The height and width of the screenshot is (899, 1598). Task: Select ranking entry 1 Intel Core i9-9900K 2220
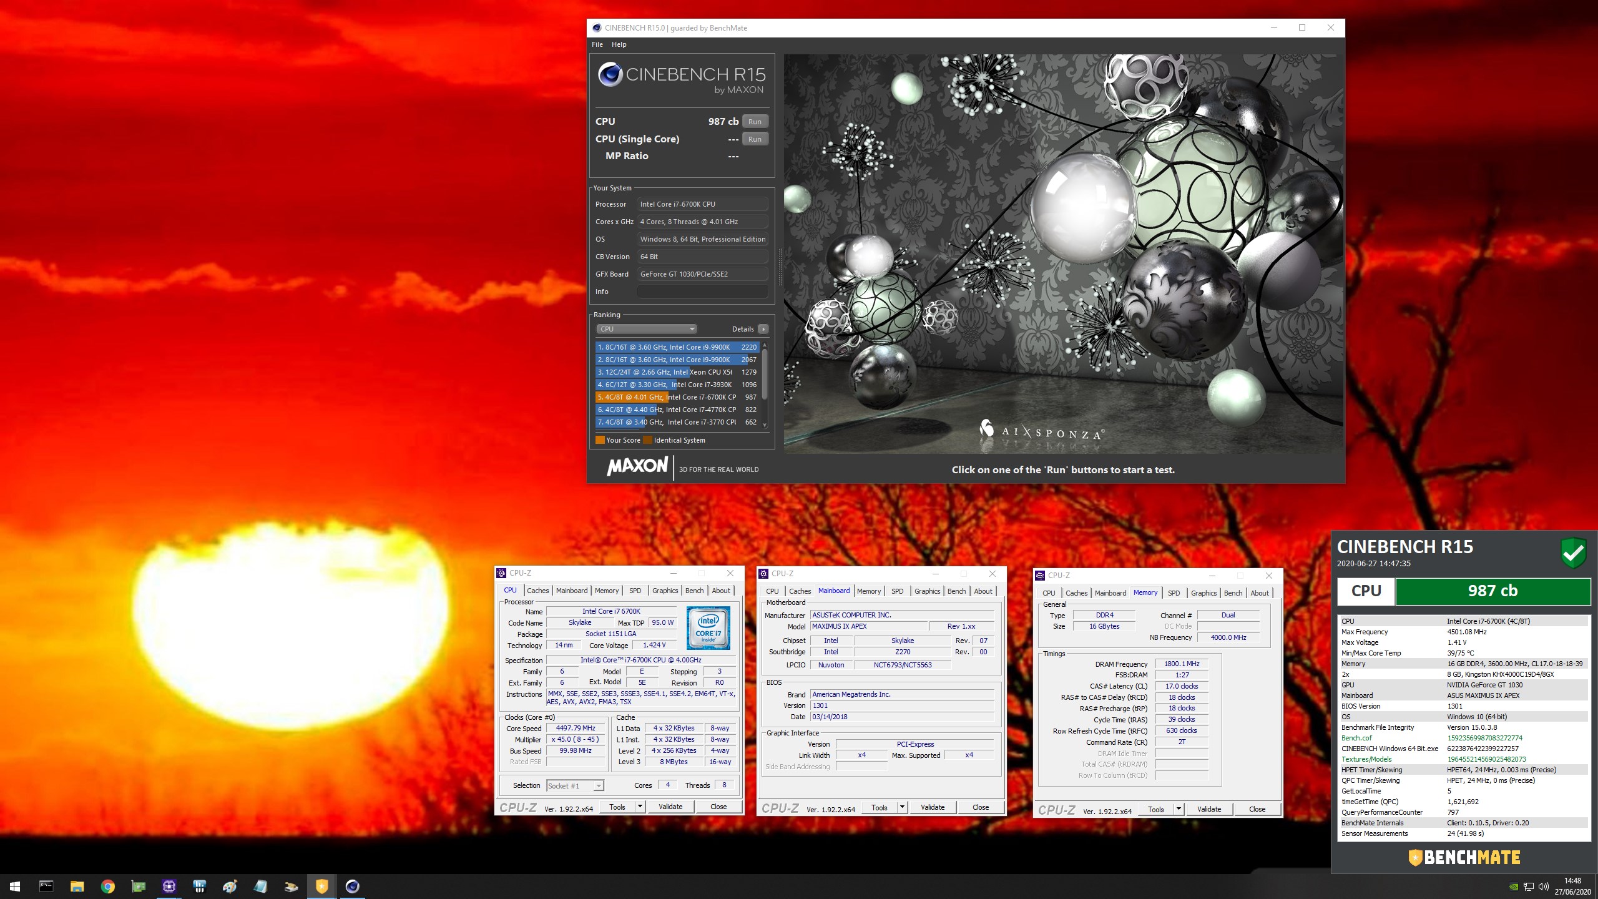677,347
